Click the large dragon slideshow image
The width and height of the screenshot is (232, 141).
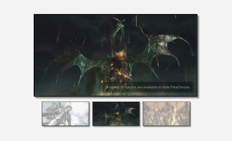(x=115, y=55)
